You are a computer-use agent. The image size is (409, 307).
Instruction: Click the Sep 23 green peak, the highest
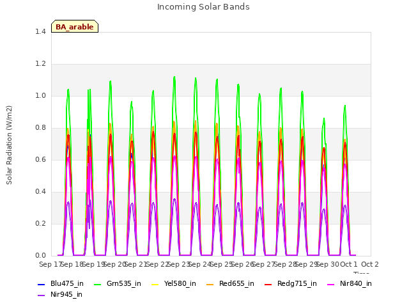[174, 77]
